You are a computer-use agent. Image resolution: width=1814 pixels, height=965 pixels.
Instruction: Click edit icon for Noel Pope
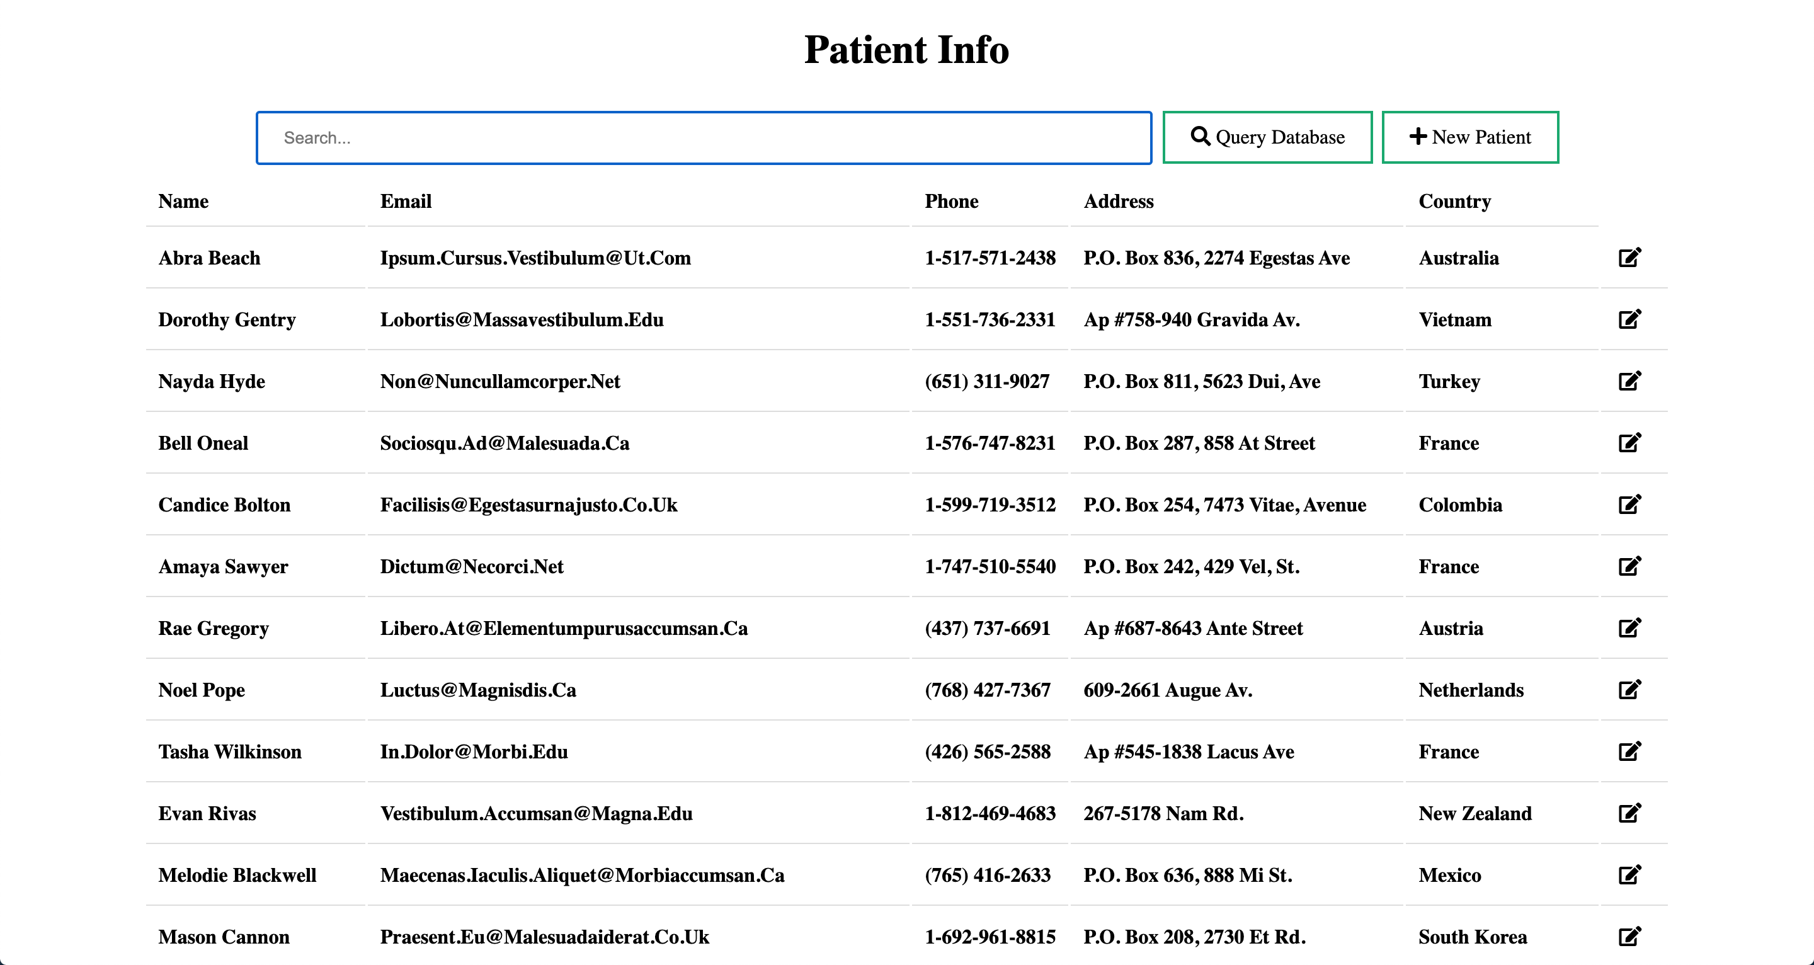point(1629,690)
